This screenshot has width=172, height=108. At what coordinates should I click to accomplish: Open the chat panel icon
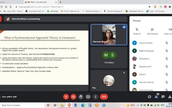(x=163, y=97)
